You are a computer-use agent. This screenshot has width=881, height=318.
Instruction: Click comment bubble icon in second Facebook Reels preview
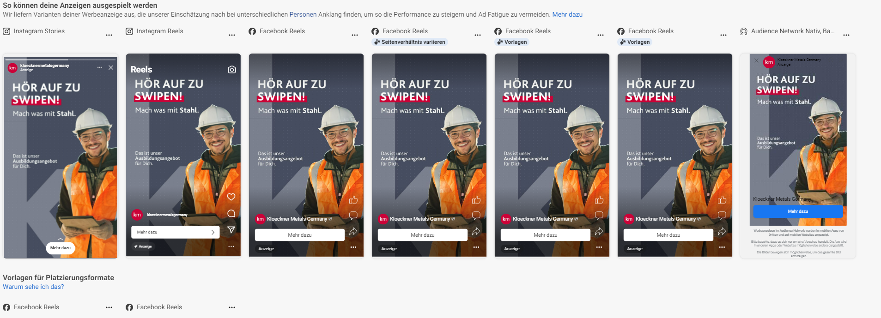tap(476, 215)
